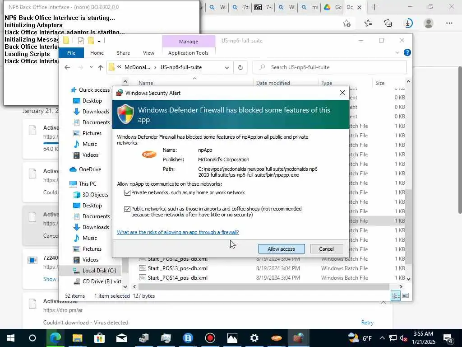Image resolution: width=462 pixels, height=347 pixels.
Task: Click file list scroll down arrow
Action: (x=408, y=278)
